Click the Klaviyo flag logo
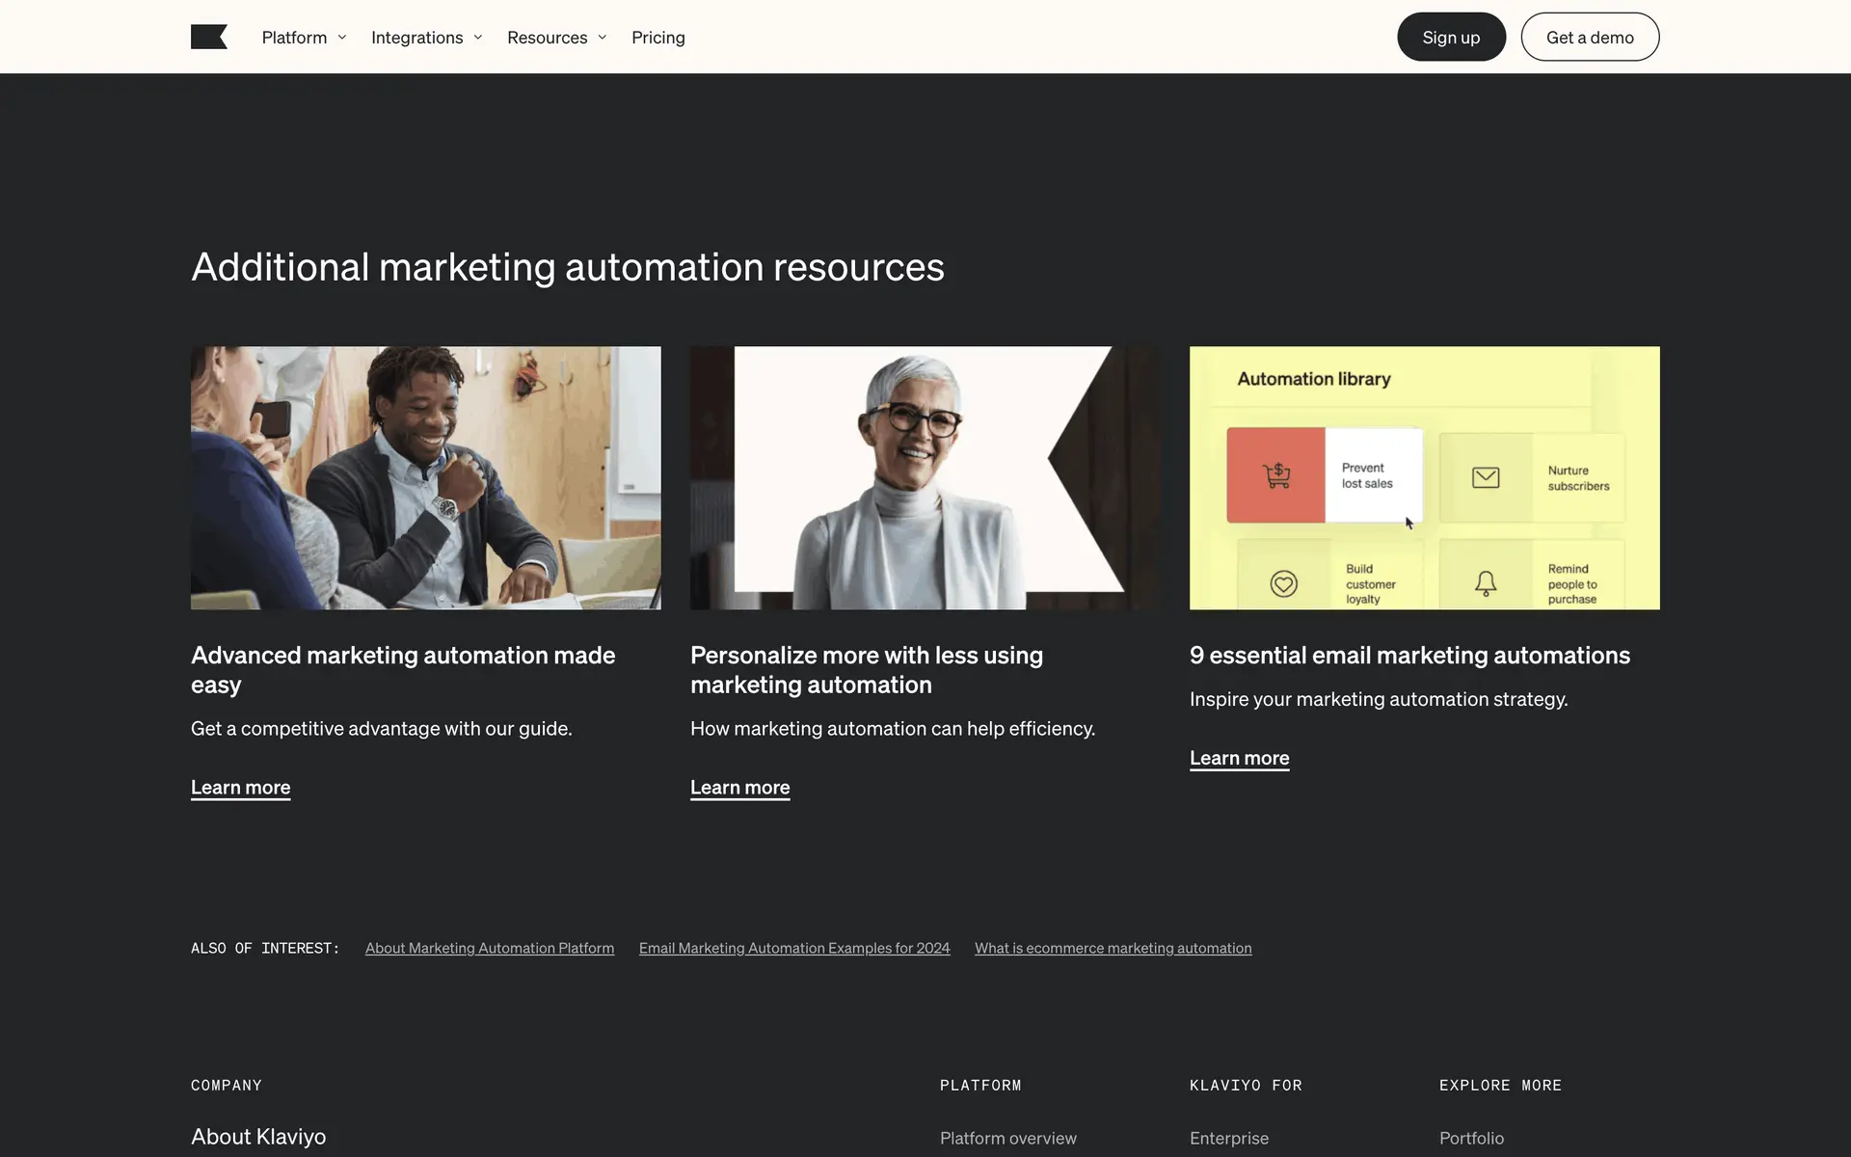This screenshot has height=1157, width=1851. tap(208, 37)
